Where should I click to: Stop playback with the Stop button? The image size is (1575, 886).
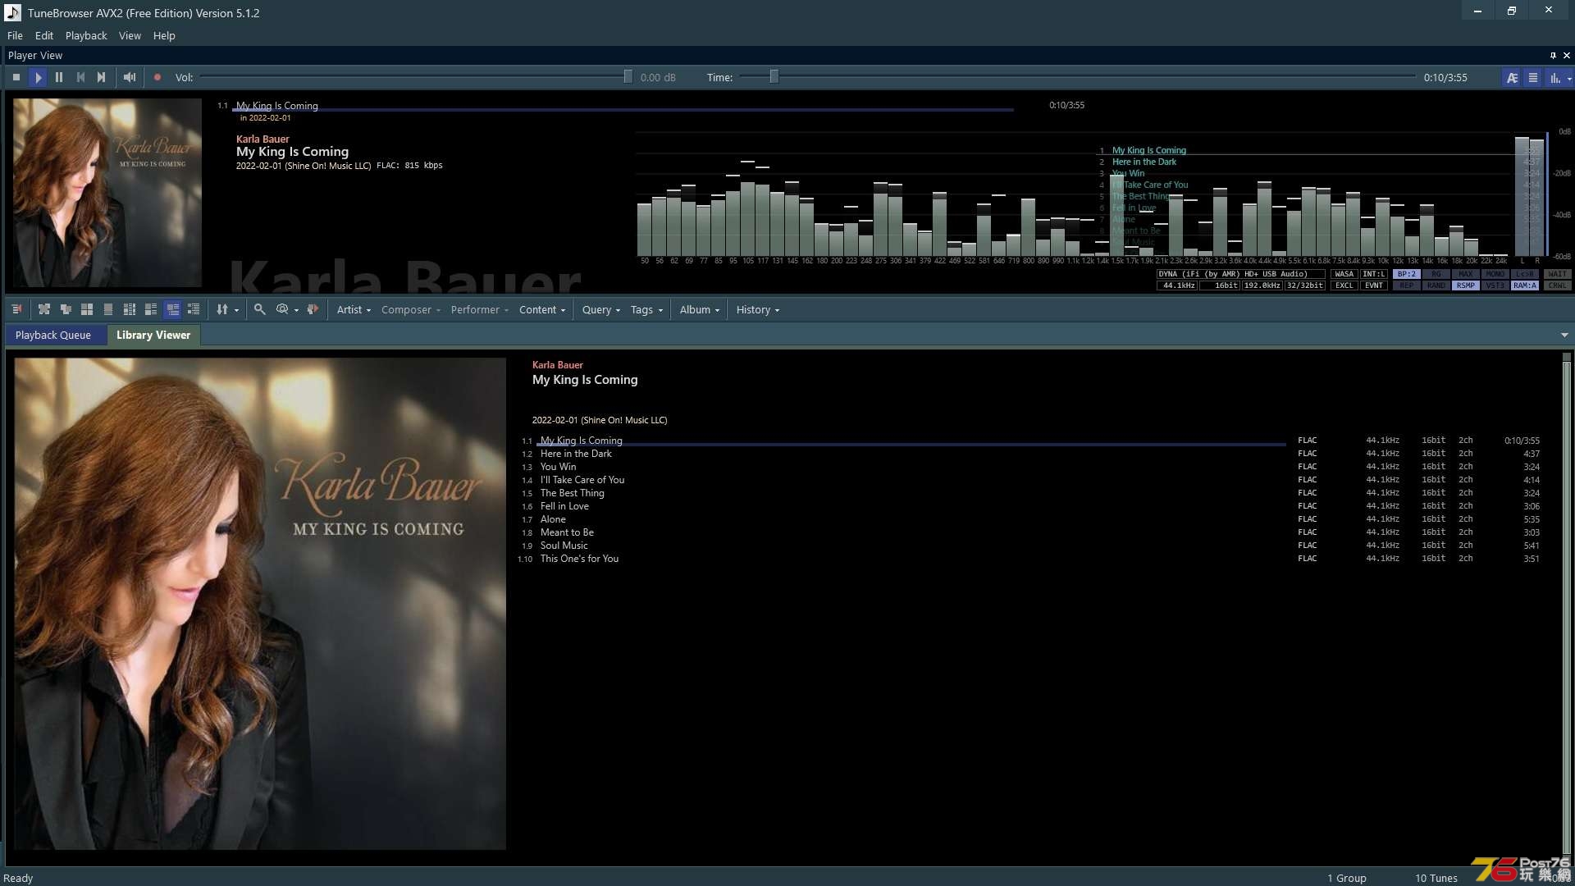(x=16, y=77)
